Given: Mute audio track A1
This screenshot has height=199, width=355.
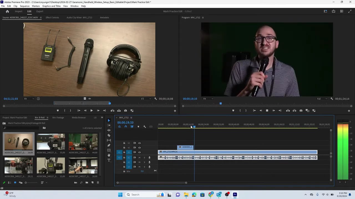Looking at the screenshot, I should coord(140,158).
